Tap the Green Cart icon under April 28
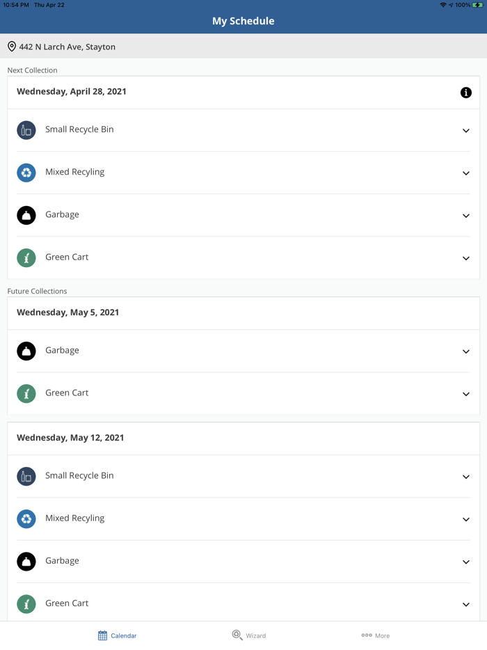The height and width of the screenshot is (650, 487). pyautogui.click(x=26, y=257)
